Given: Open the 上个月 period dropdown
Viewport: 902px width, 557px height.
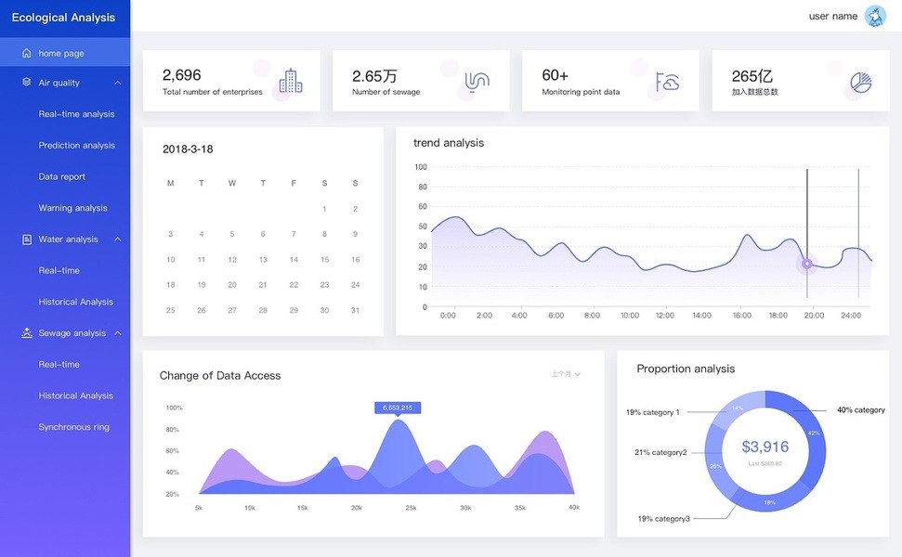Looking at the screenshot, I should (566, 374).
